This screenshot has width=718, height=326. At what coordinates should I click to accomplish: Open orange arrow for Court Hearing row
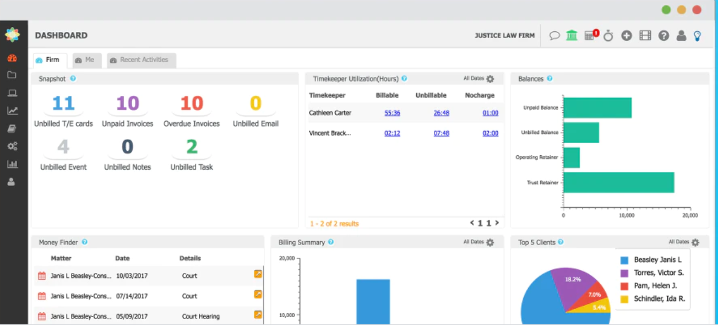pyautogui.click(x=258, y=314)
